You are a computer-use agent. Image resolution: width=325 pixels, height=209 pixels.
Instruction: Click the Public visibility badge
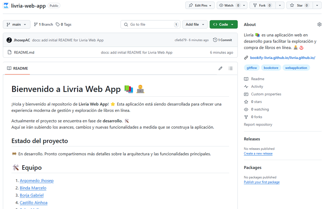coord(54,6)
